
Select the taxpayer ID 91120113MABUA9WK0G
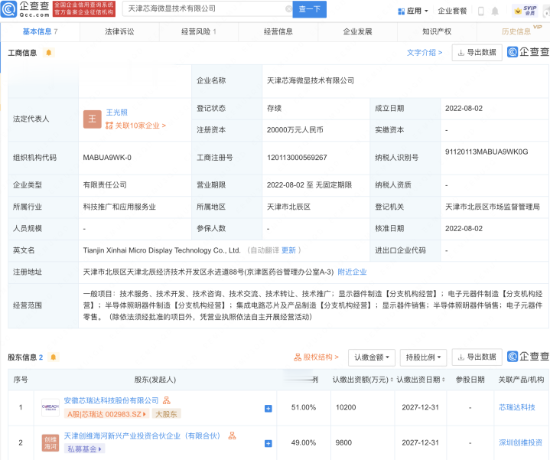click(x=487, y=152)
